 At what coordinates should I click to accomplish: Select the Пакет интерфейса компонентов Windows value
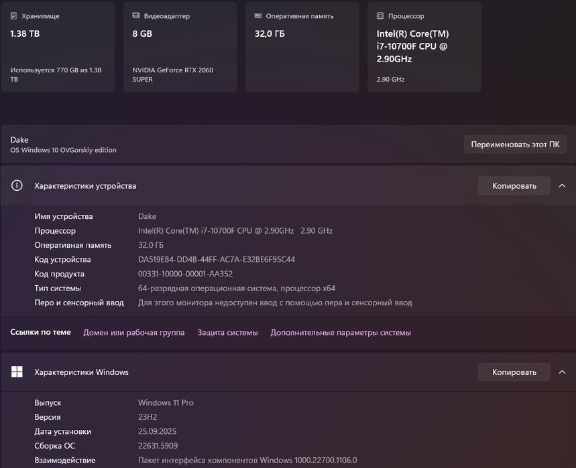(x=247, y=460)
